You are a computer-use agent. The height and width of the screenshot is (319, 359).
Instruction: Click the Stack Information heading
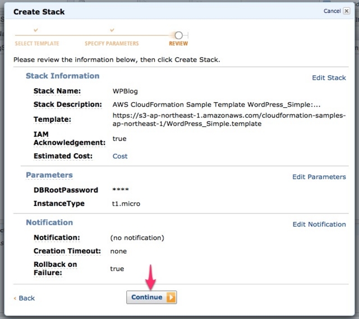pyautogui.click(x=62, y=76)
